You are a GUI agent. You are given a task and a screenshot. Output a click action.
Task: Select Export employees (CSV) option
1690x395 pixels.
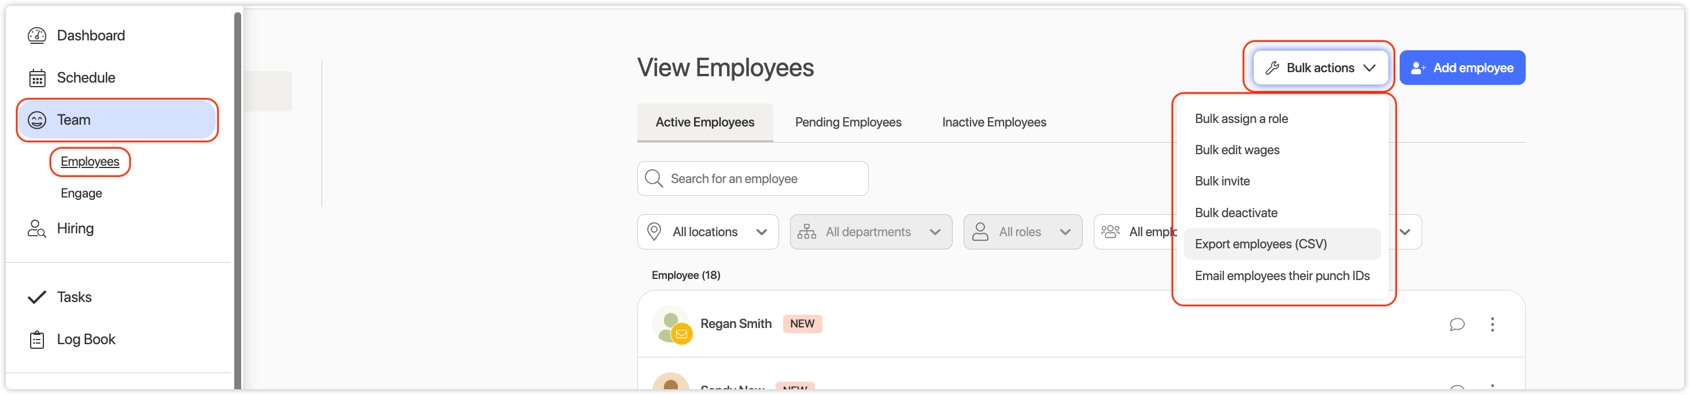pyautogui.click(x=1260, y=244)
